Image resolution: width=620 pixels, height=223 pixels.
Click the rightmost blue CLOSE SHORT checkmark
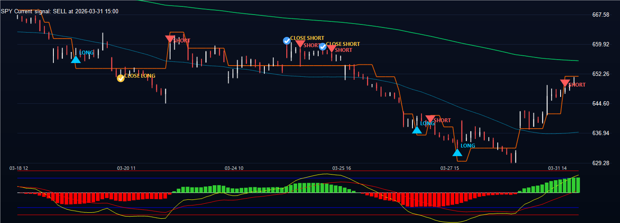coord(322,46)
